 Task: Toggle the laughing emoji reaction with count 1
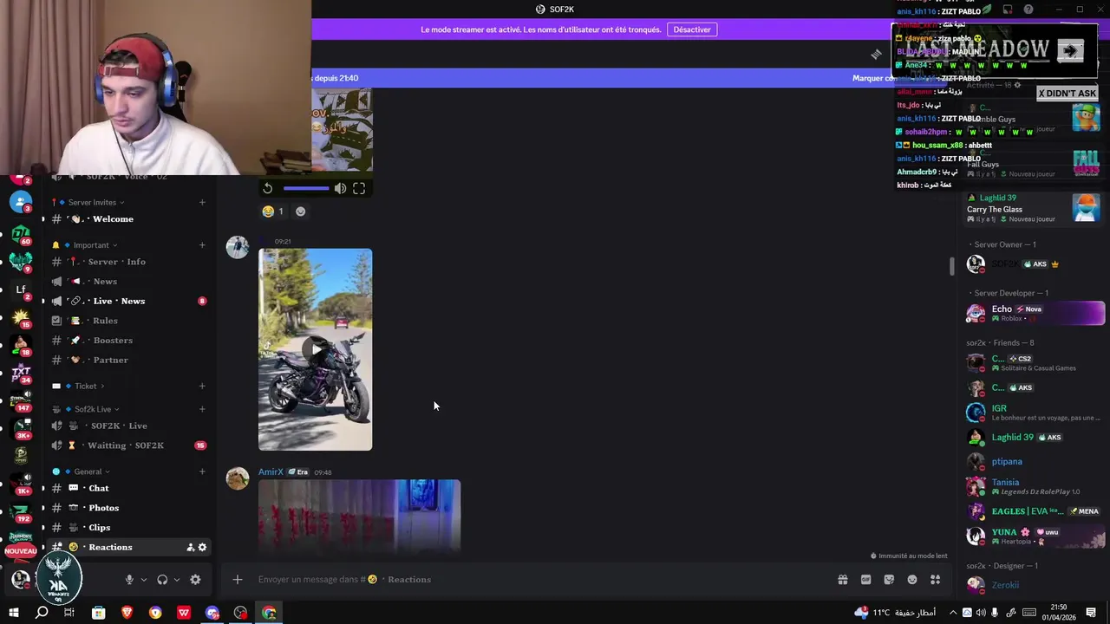(x=273, y=211)
